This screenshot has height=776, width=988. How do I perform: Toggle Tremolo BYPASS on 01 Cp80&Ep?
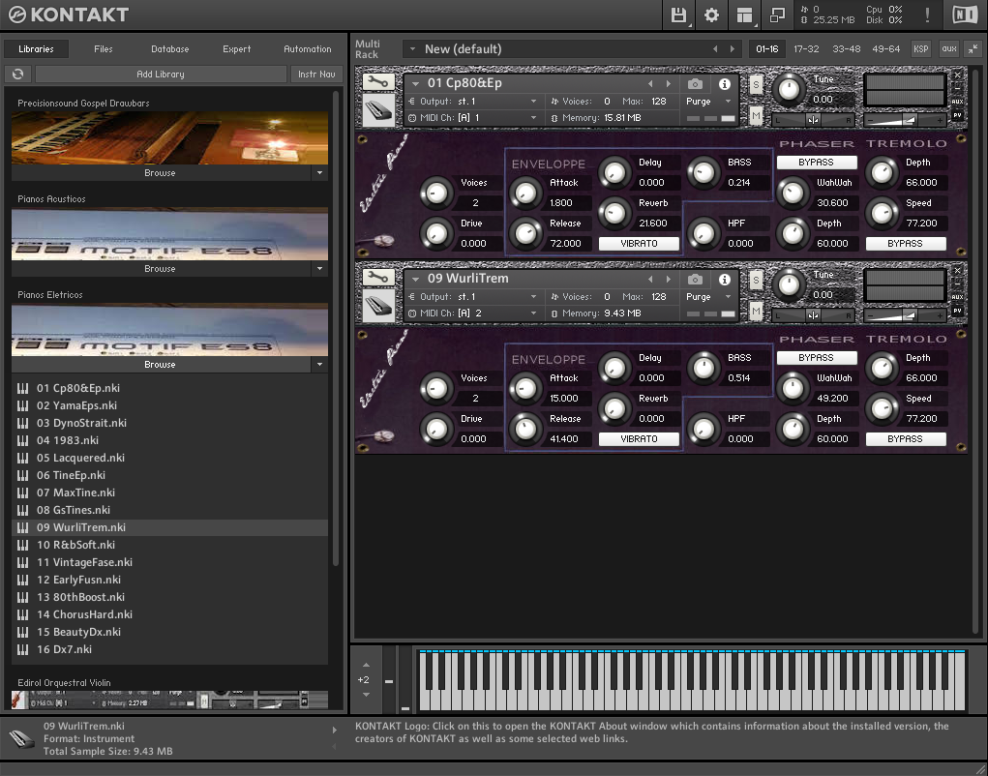click(x=905, y=243)
